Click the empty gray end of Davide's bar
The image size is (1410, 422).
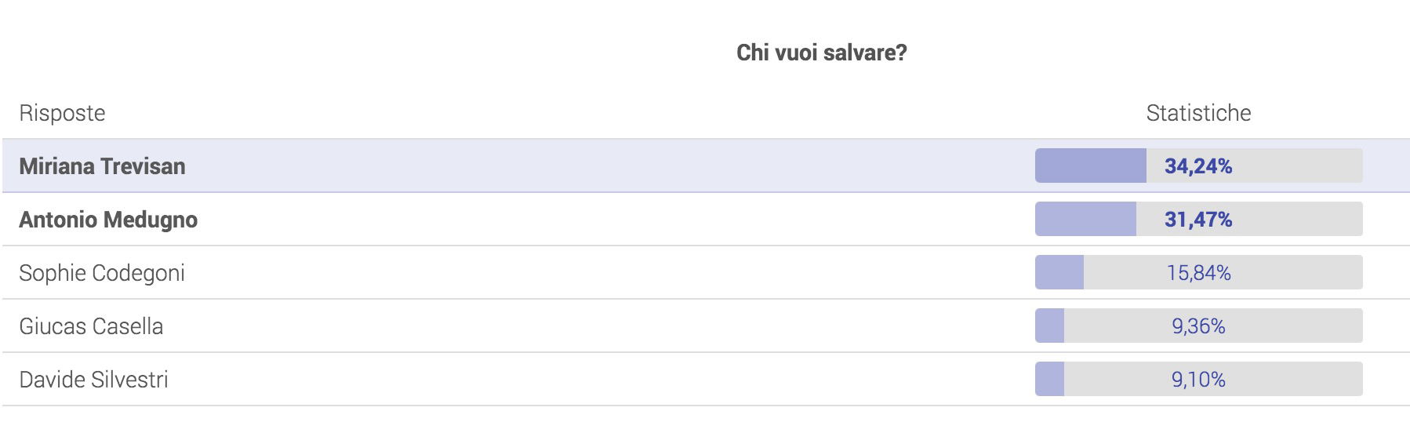1317,380
